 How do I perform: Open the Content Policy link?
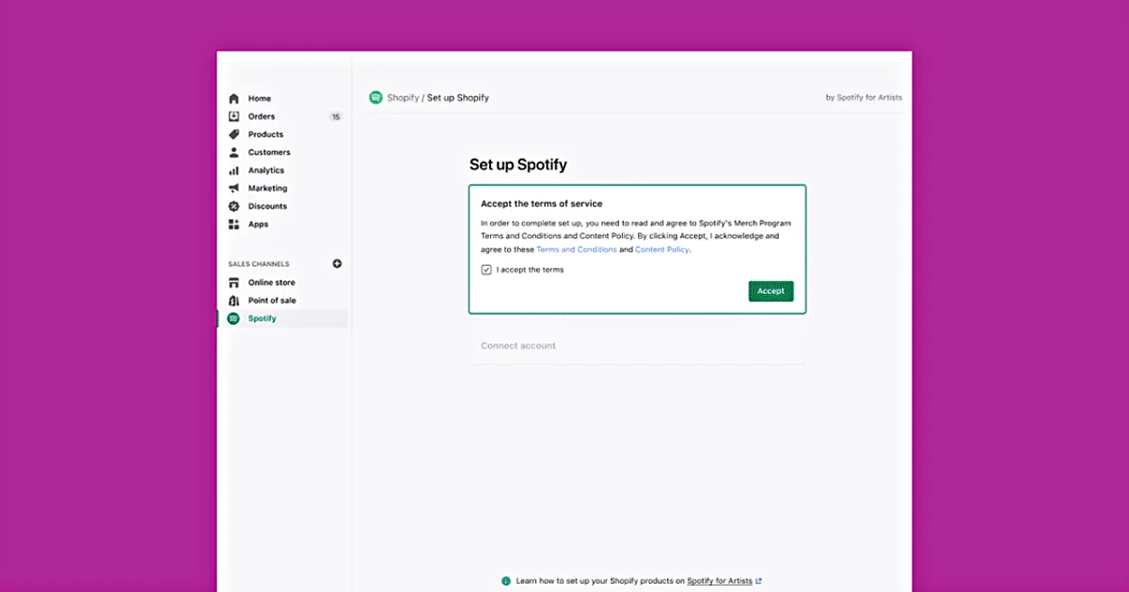click(662, 250)
